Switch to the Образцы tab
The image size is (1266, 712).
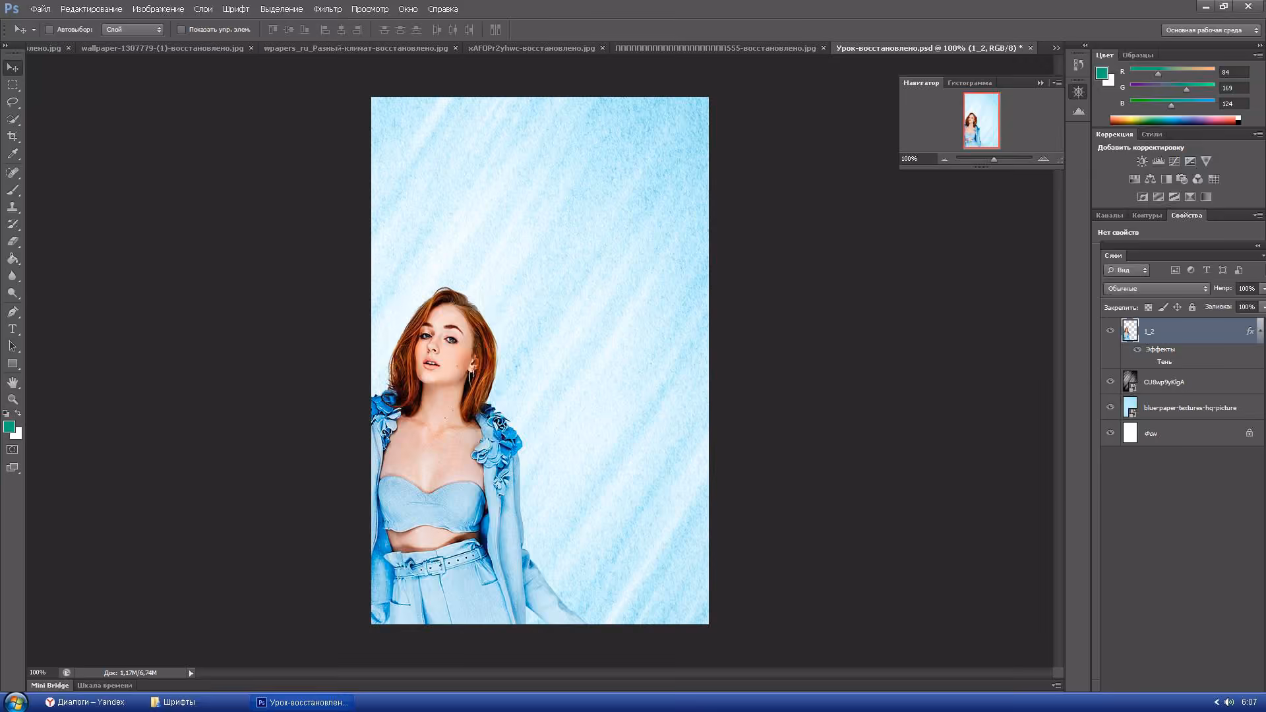click(1138, 55)
